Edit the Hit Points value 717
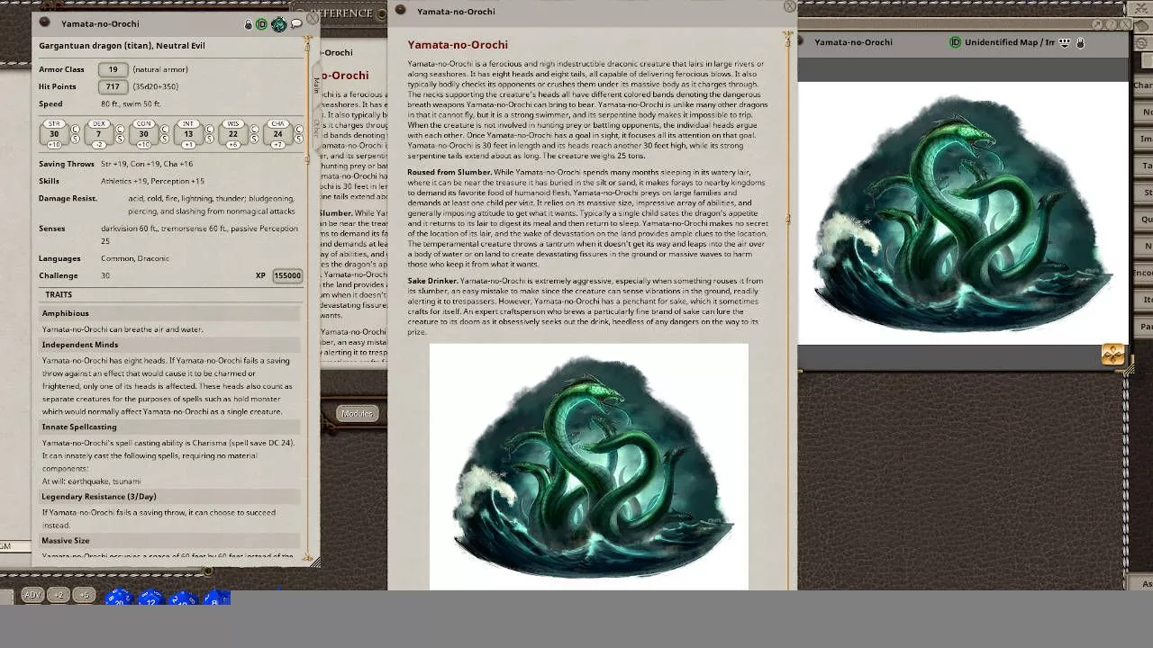 click(113, 86)
